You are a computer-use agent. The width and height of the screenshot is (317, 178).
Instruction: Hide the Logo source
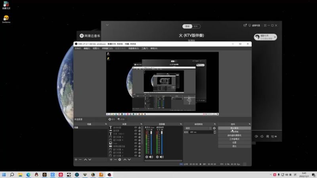136,143
